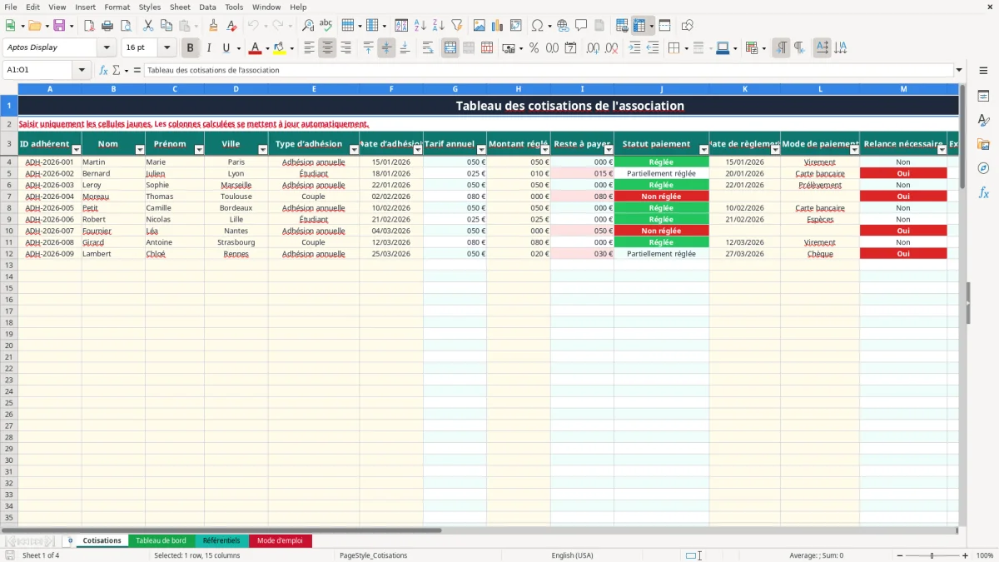Select cell with name Bernard
The width and height of the screenshot is (999, 562).
[x=113, y=173]
